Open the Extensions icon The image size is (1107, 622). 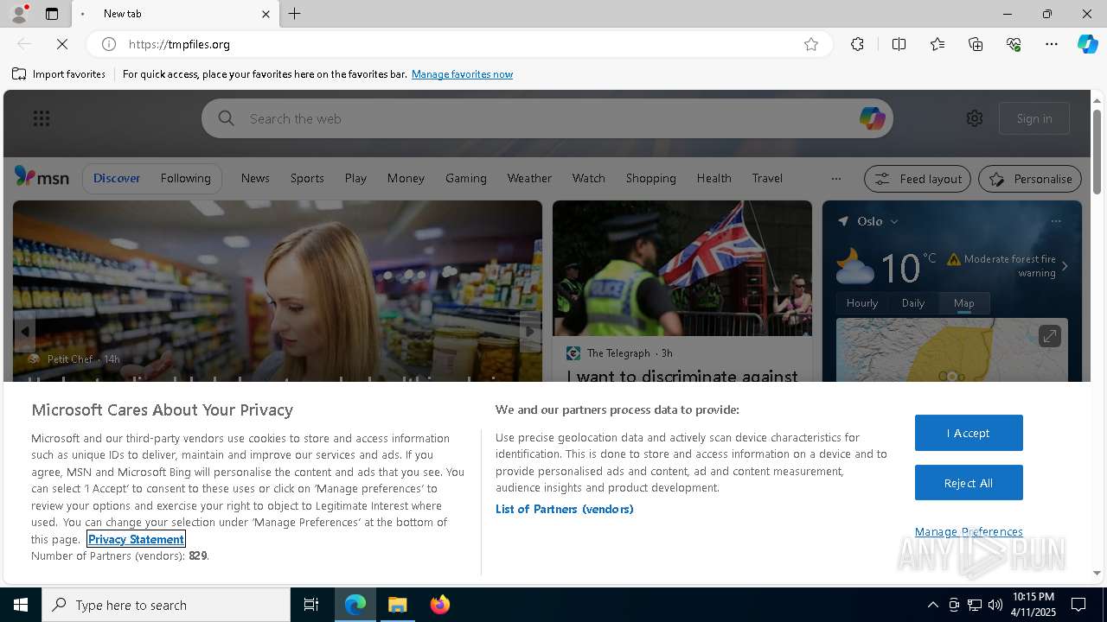point(857,44)
